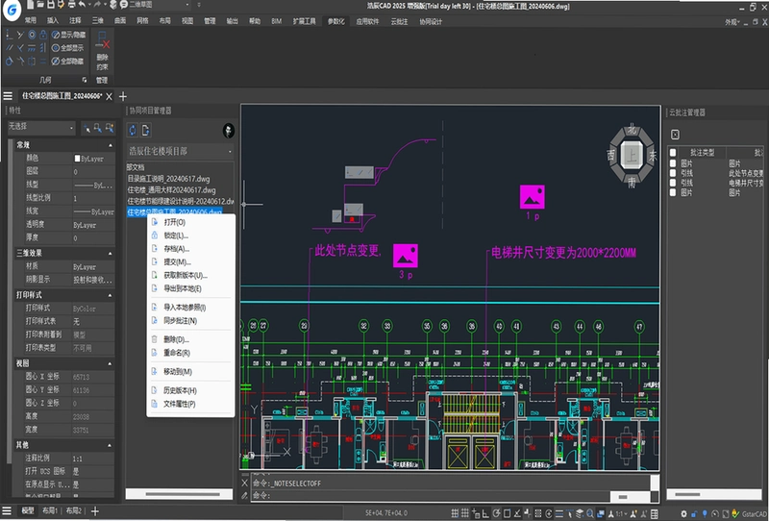769x521 pixels.
Task: Collapse the 三维效果 section in properties
Action: (110, 254)
